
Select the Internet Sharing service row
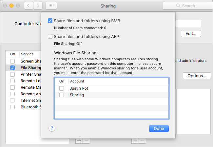(x=24, y=101)
